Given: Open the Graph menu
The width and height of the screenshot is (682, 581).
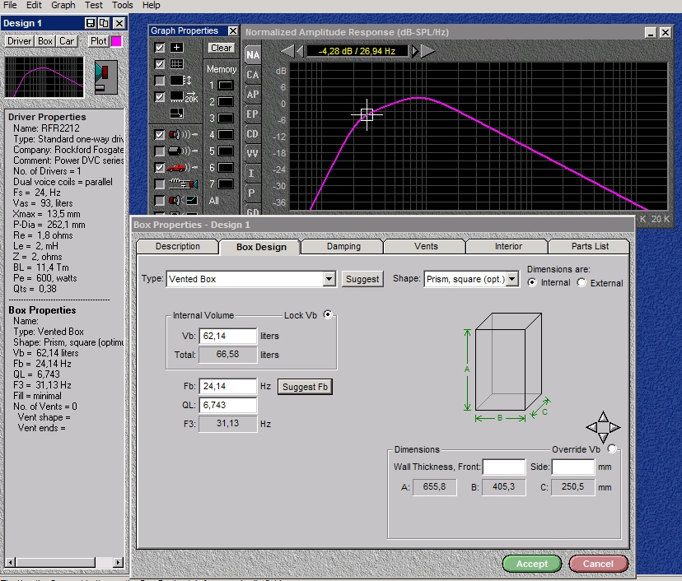Looking at the screenshot, I should (x=63, y=5).
